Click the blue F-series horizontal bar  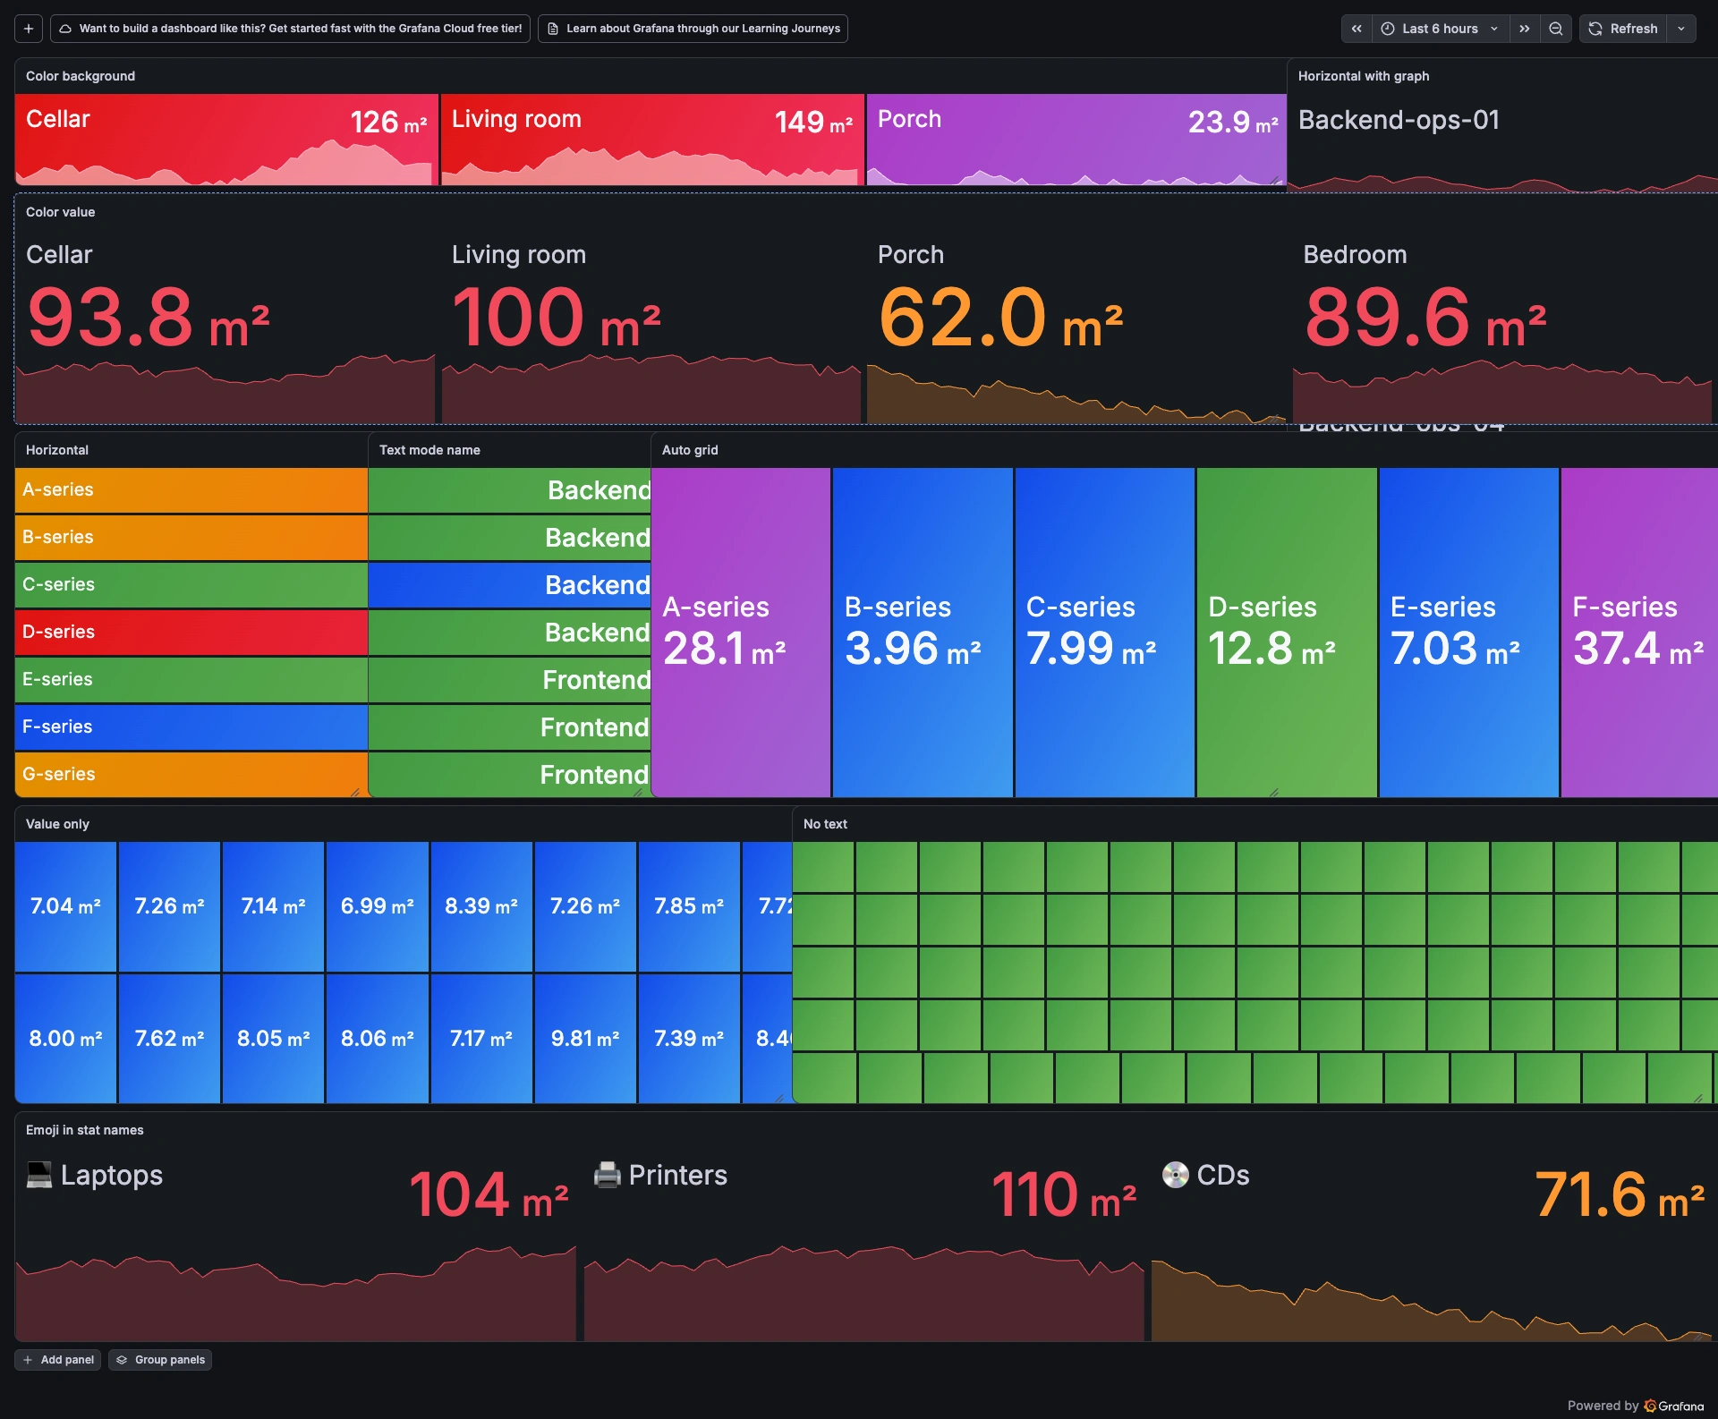191,726
